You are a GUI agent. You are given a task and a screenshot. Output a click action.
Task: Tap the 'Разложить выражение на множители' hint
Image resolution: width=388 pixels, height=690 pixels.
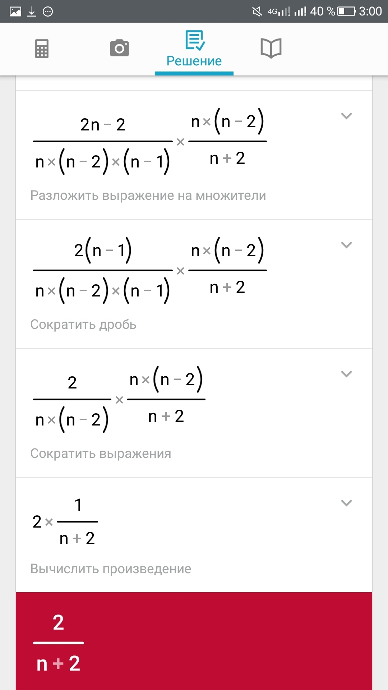(148, 195)
